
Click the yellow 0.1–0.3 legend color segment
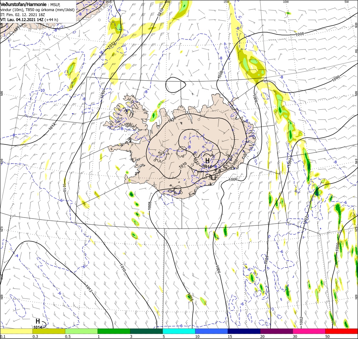click(x=16, y=331)
